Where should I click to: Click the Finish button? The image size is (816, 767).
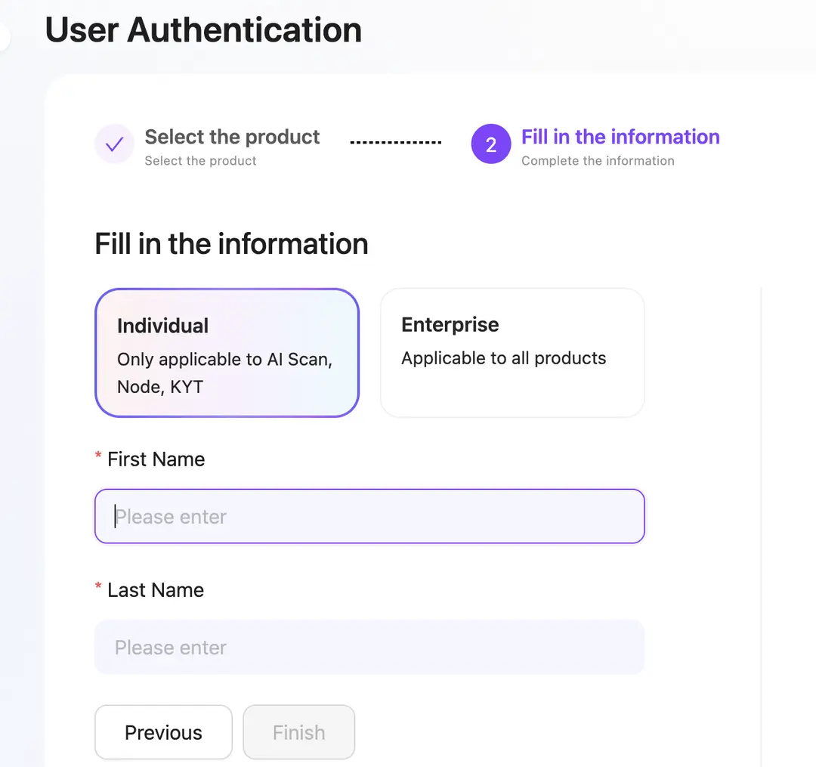coord(299,732)
